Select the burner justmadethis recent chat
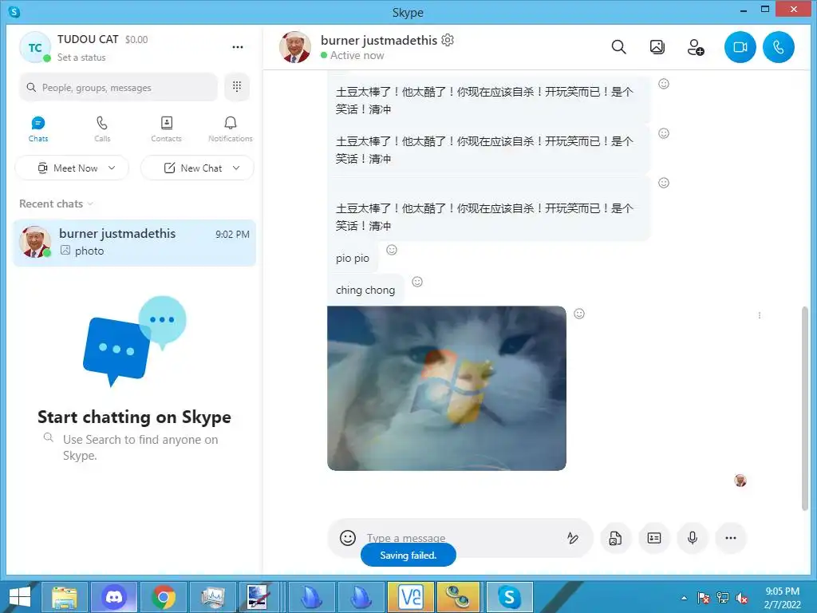This screenshot has width=817, height=613. (x=134, y=243)
